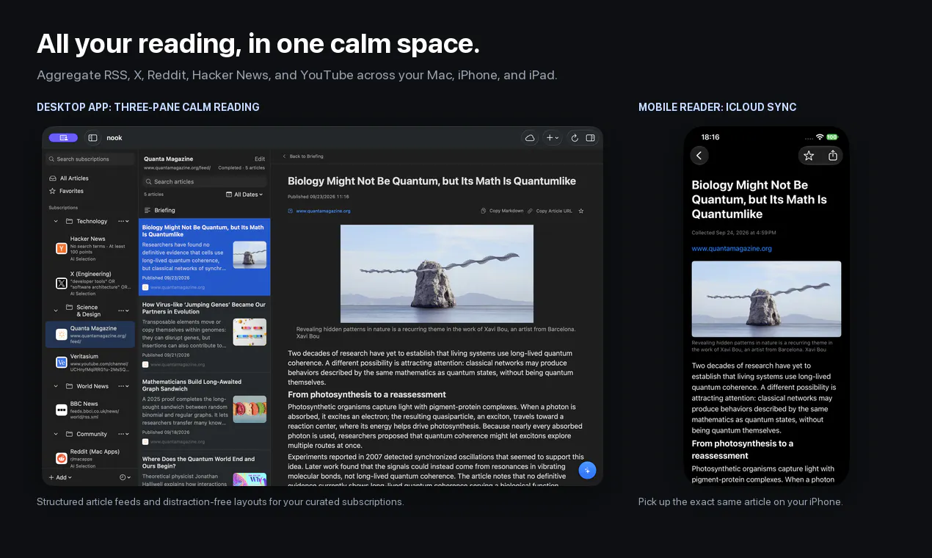
Task: Click Copy Article URL
Action: [550, 211]
